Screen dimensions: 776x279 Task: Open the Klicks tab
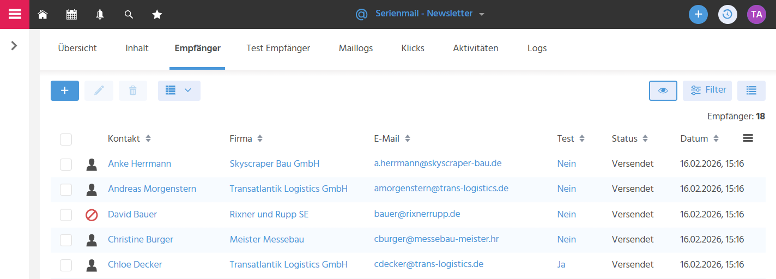click(x=413, y=48)
